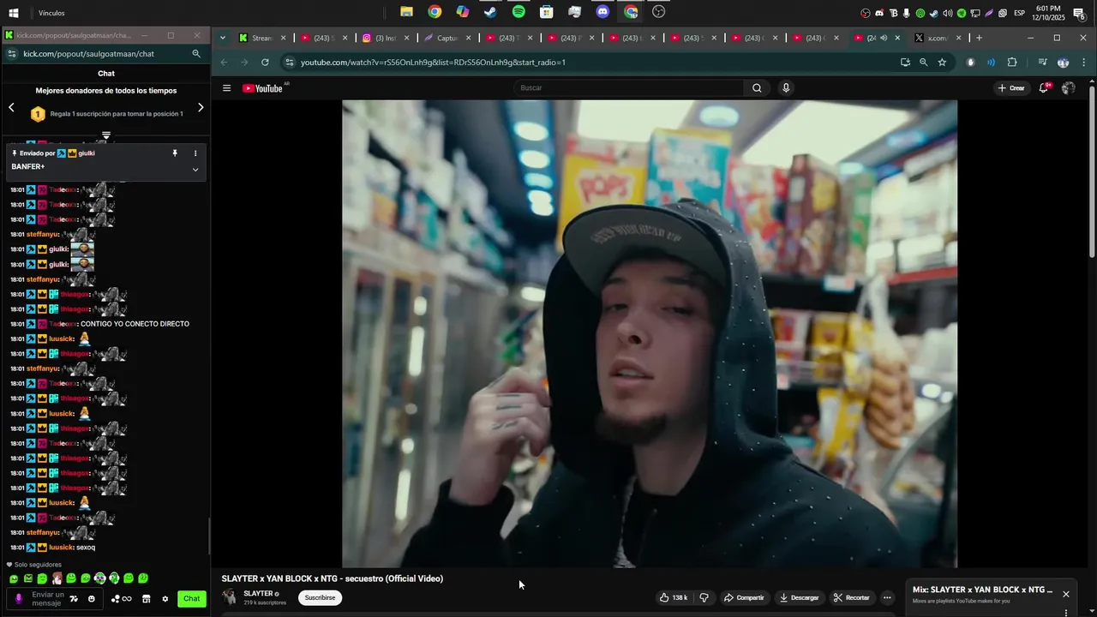Open Chrome profile avatar
The height and width of the screenshot is (617, 1097).
pyautogui.click(x=1063, y=62)
